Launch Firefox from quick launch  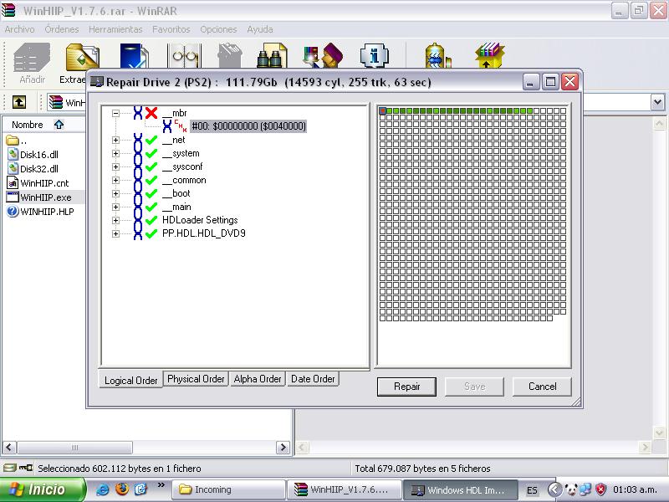pos(121,489)
